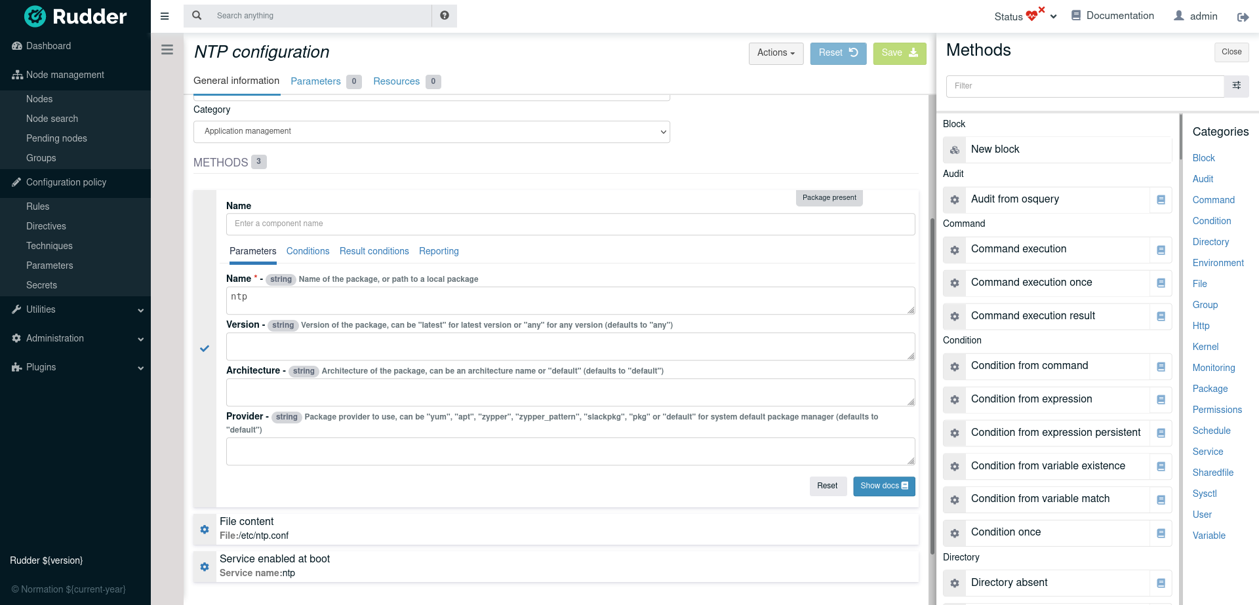Click the hamburger menu icon in top bar
Image resolution: width=1259 pixels, height=605 pixels.
[x=165, y=16]
